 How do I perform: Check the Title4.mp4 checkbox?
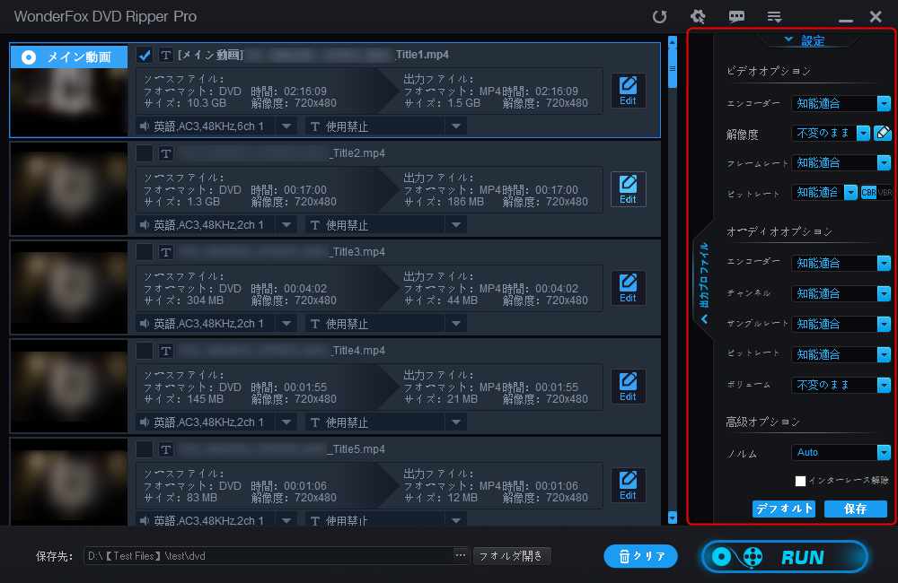coord(145,351)
